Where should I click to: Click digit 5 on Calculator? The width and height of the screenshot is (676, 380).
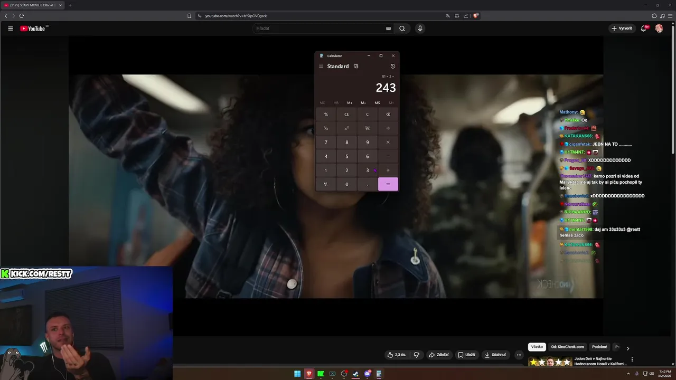346,156
